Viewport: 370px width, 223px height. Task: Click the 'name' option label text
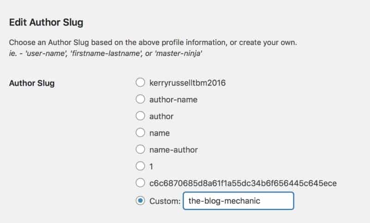click(x=160, y=133)
